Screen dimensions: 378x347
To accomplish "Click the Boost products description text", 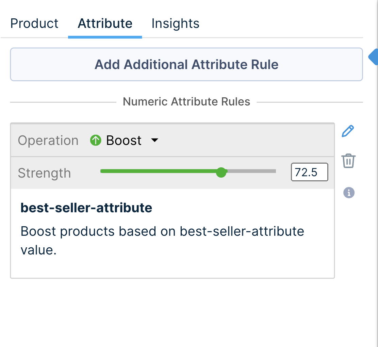I will (x=162, y=231).
